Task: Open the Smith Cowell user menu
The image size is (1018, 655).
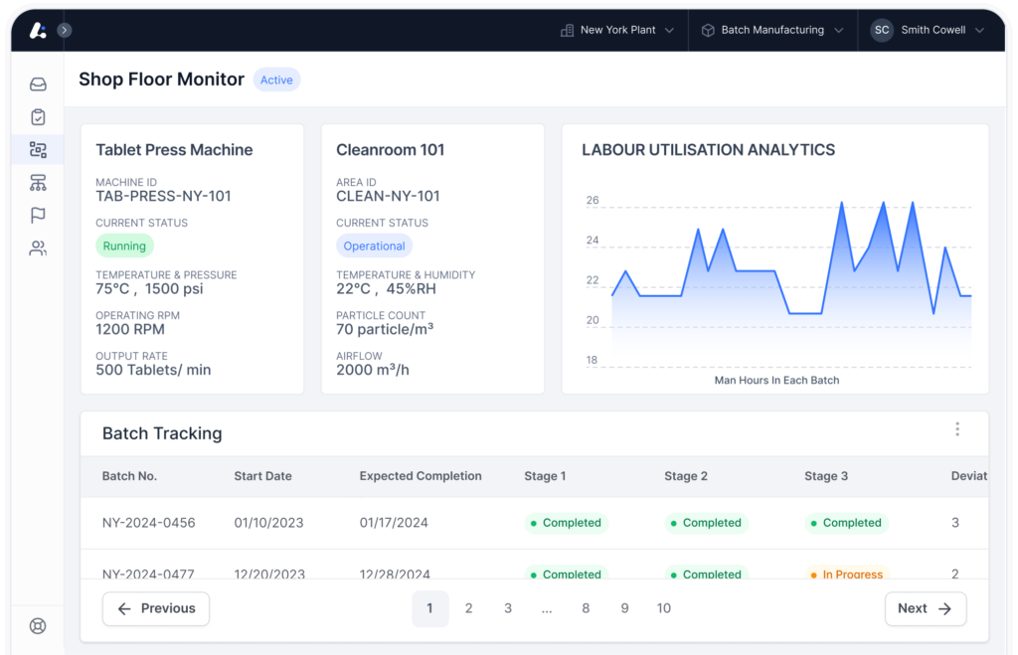Action: (x=928, y=30)
